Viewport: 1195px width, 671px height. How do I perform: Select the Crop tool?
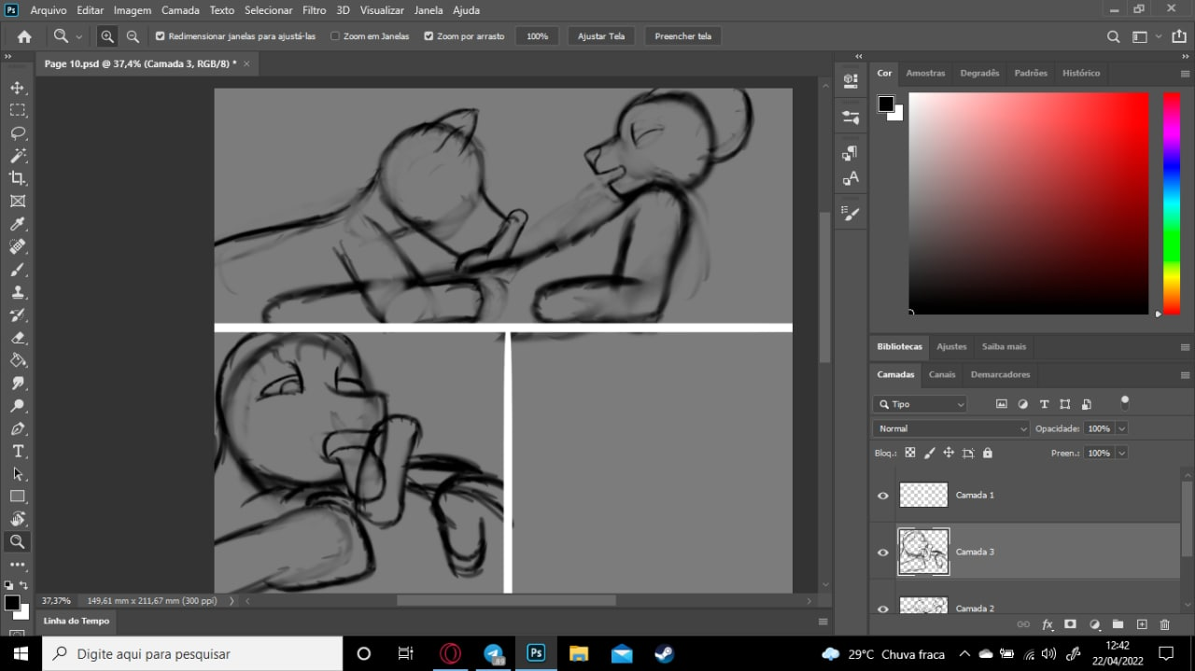(17, 178)
